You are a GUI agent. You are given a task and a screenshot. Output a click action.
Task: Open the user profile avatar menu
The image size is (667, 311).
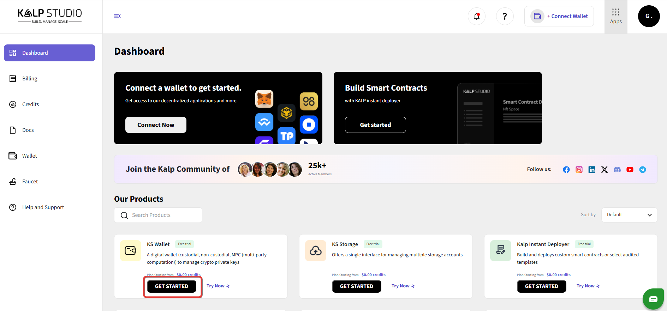(648, 16)
